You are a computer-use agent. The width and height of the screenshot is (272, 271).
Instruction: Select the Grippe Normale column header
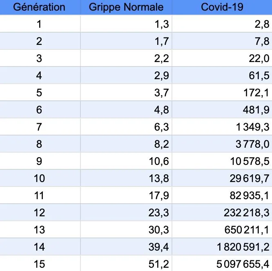(126, 7)
